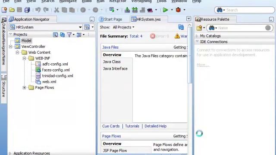
Task: Open the Tutorials link
Action: tap(132, 126)
